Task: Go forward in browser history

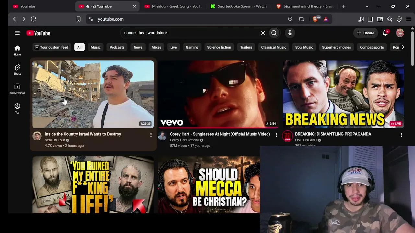Action: pos(24,19)
